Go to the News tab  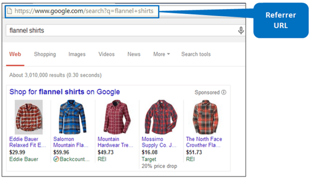[134, 54]
